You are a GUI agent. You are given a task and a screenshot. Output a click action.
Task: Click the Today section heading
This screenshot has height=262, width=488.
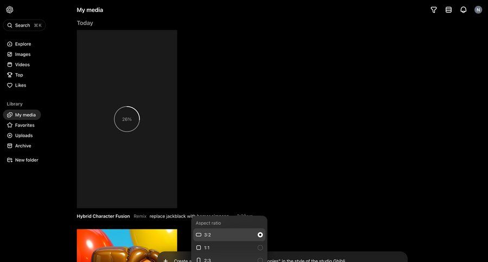pyautogui.click(x=85, y=23)
